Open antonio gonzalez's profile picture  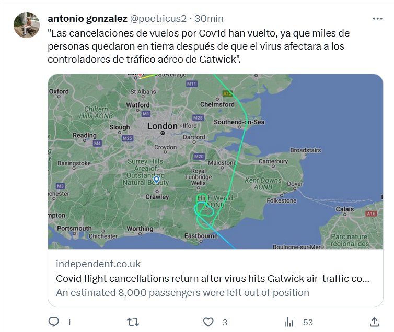(26, 25)
